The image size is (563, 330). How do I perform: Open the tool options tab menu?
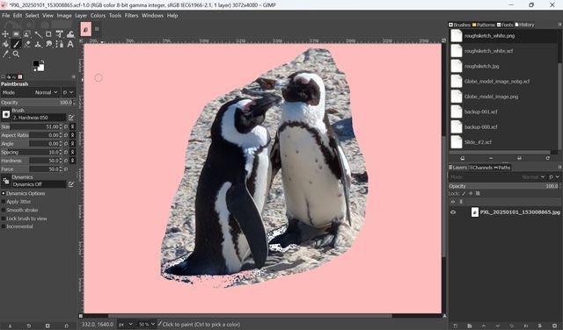tap(74, 76)
